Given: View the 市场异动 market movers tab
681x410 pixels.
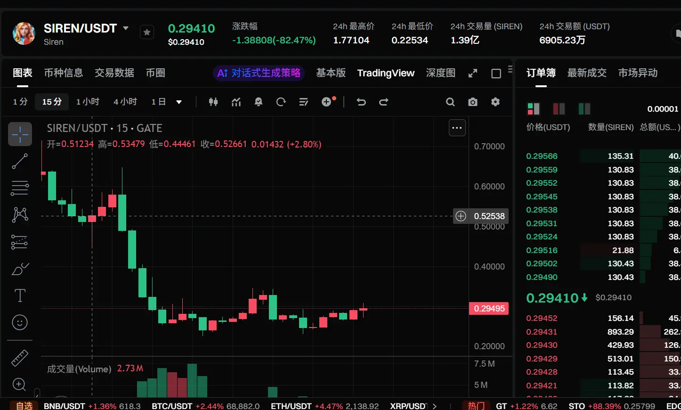Looking at the screenshot, I should 638,73.
